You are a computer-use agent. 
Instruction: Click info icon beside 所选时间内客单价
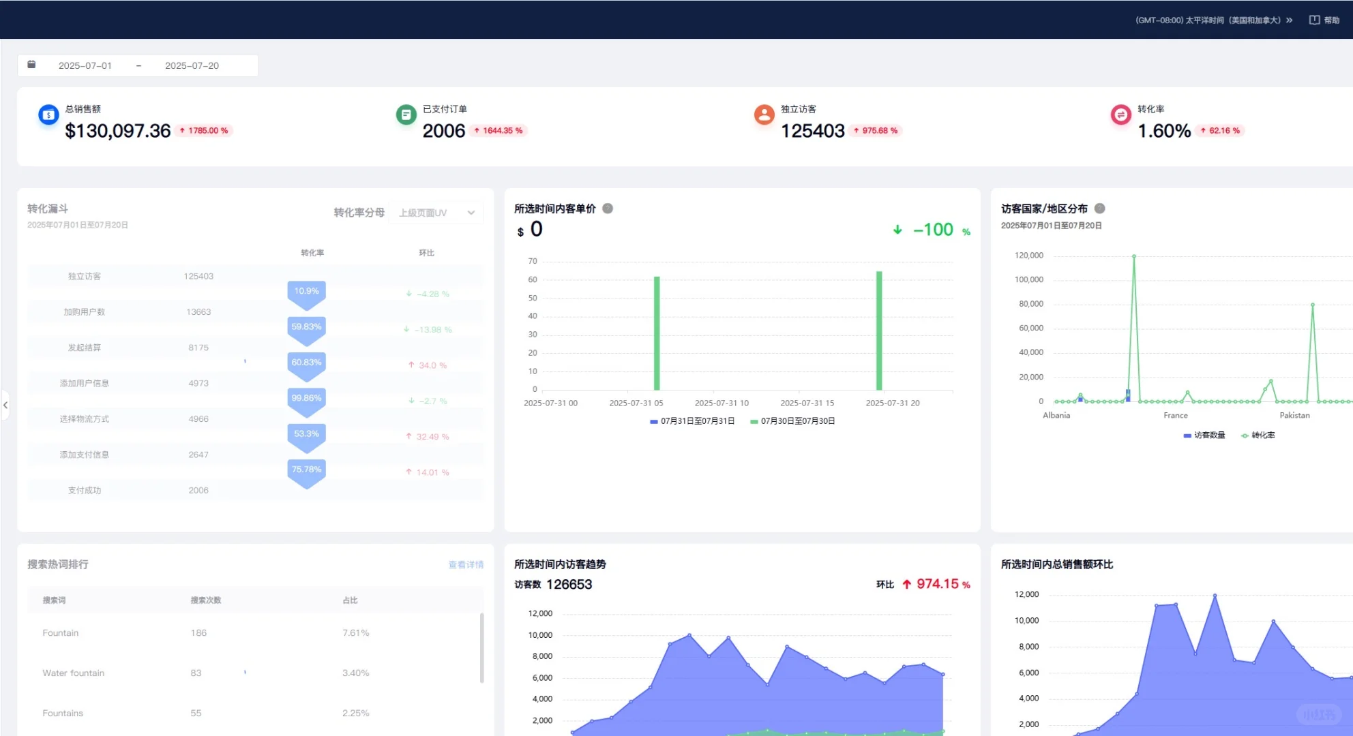coord(608,209)
